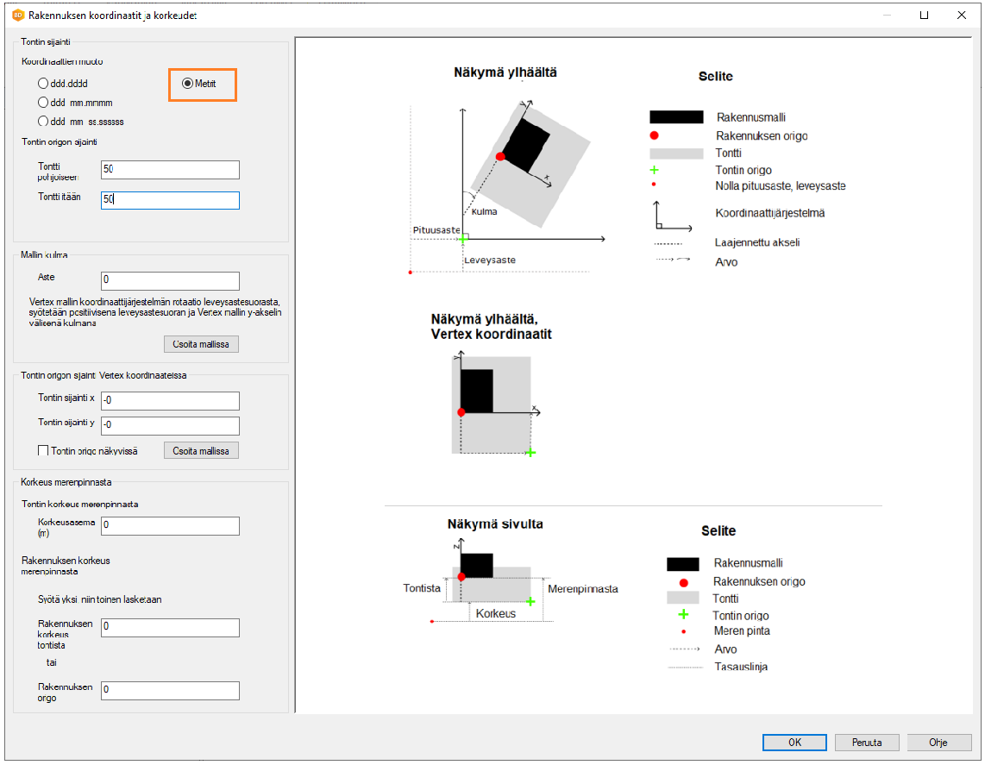985x765 pixels.
Task: Focus the Tontti itään input field
Action: 170,200
